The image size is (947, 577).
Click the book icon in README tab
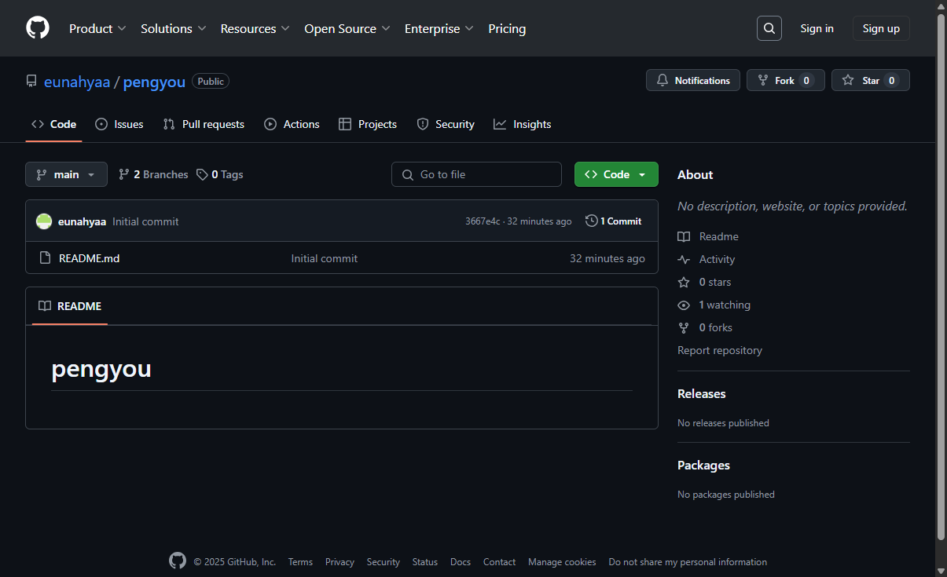[45, 306]
